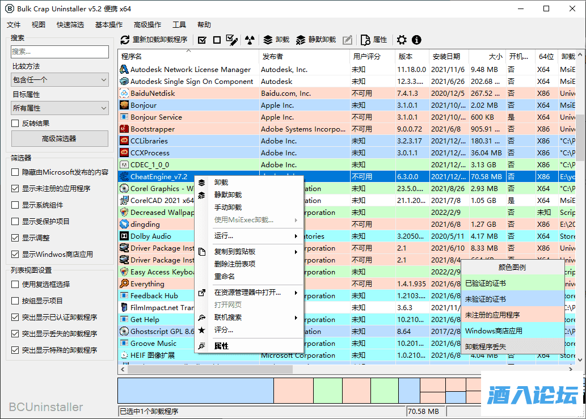Click the reload uninstallers refresh icon
The width and height of the screenshot is (586, 419).
(x=125, y=40)
